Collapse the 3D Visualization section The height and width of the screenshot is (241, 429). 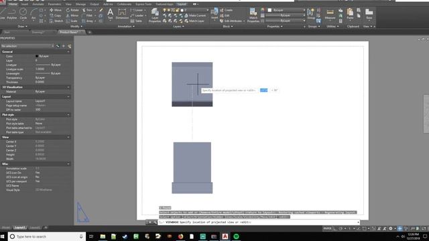(x=68, y=87)
